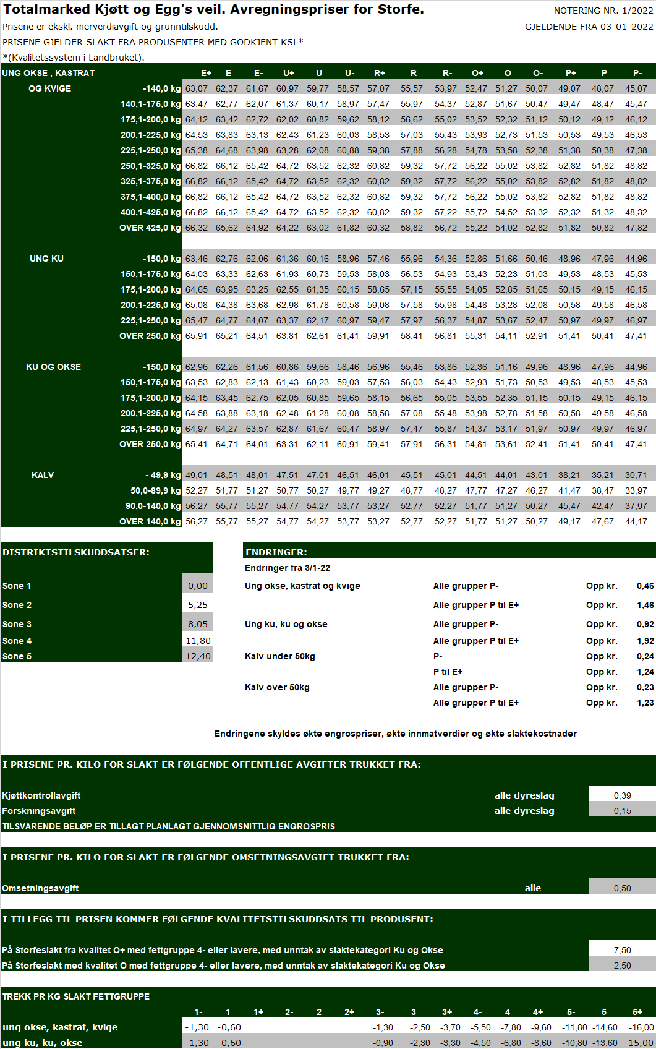Click the "U+" column header
Viewport: 656px width, 1049px height.
pyautogui.click(x=289, y=73)
